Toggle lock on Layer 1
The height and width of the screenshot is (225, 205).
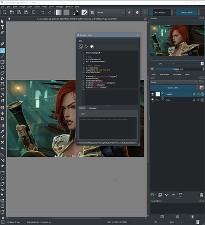pyautogui.click(x=194, y=100)
